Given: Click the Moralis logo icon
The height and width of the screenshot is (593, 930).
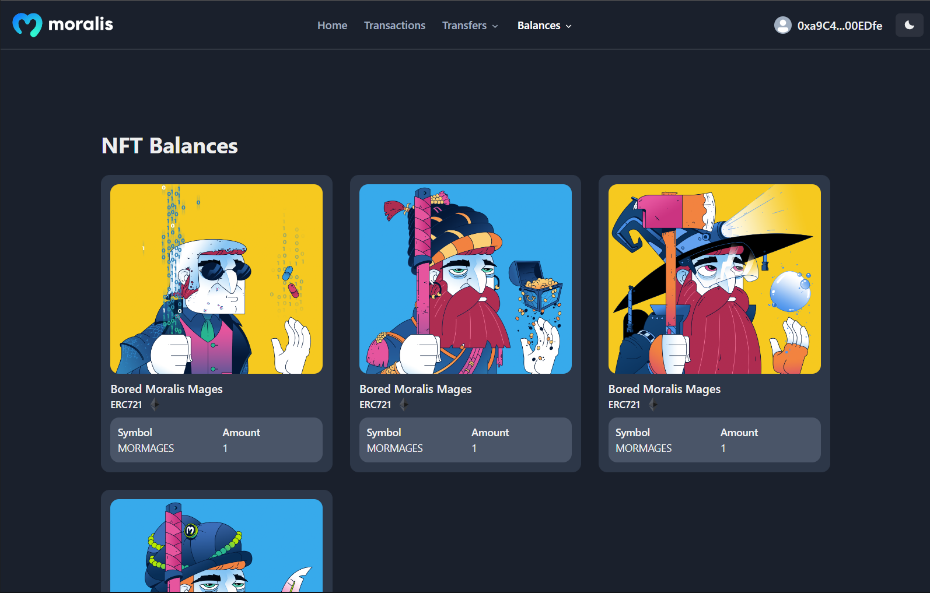Looking at the screenshot, I should pos(27,24).
